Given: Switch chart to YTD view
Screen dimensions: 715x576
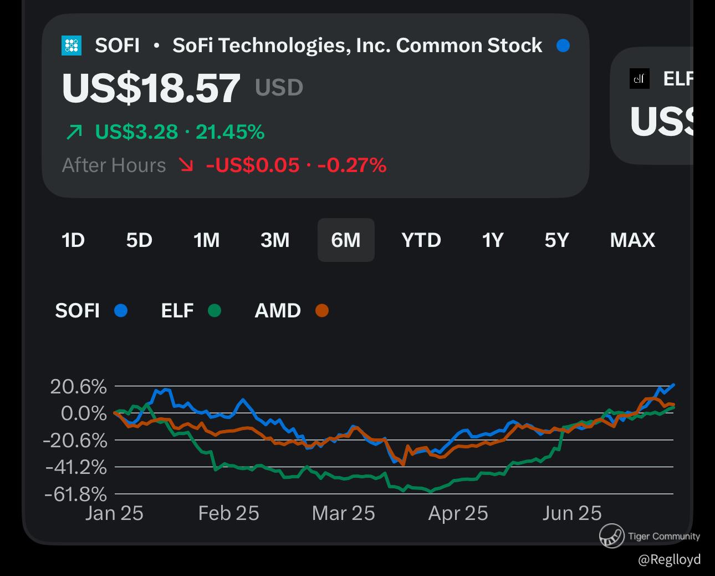Looking at the screenshot, I should click(x=421, y=240).
